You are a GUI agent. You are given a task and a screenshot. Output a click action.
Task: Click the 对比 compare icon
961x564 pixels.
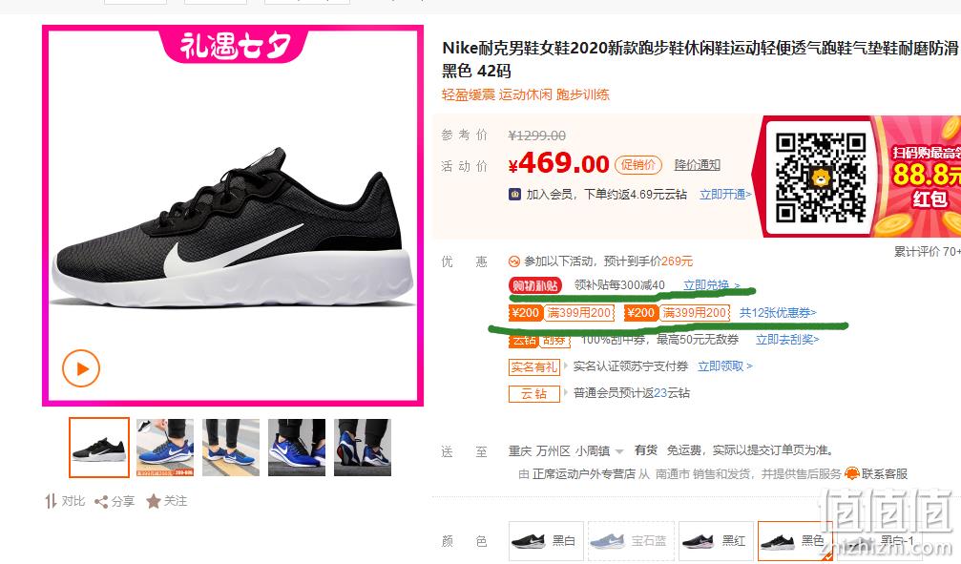(x=51, y=501)
